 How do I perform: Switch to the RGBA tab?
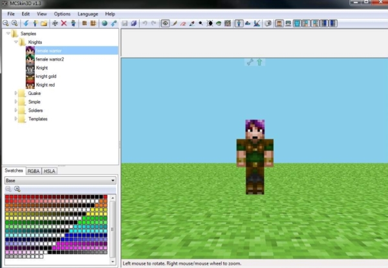[x=34, y=171]
